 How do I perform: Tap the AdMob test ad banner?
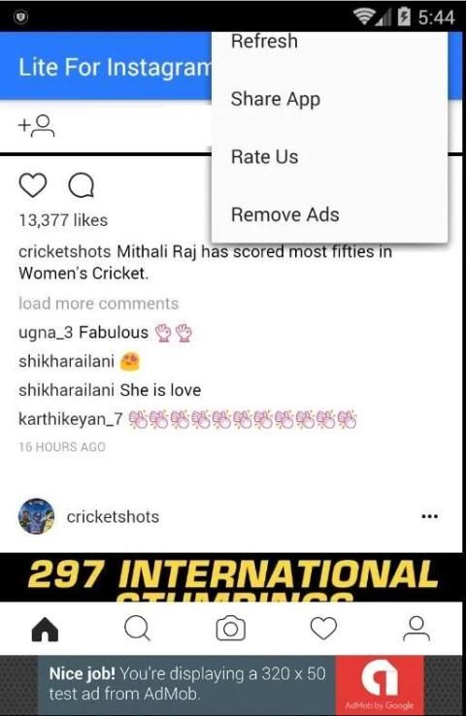(x=231, y=685)
